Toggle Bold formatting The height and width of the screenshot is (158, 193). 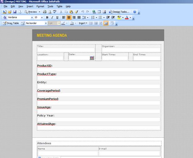click(47, 18)
